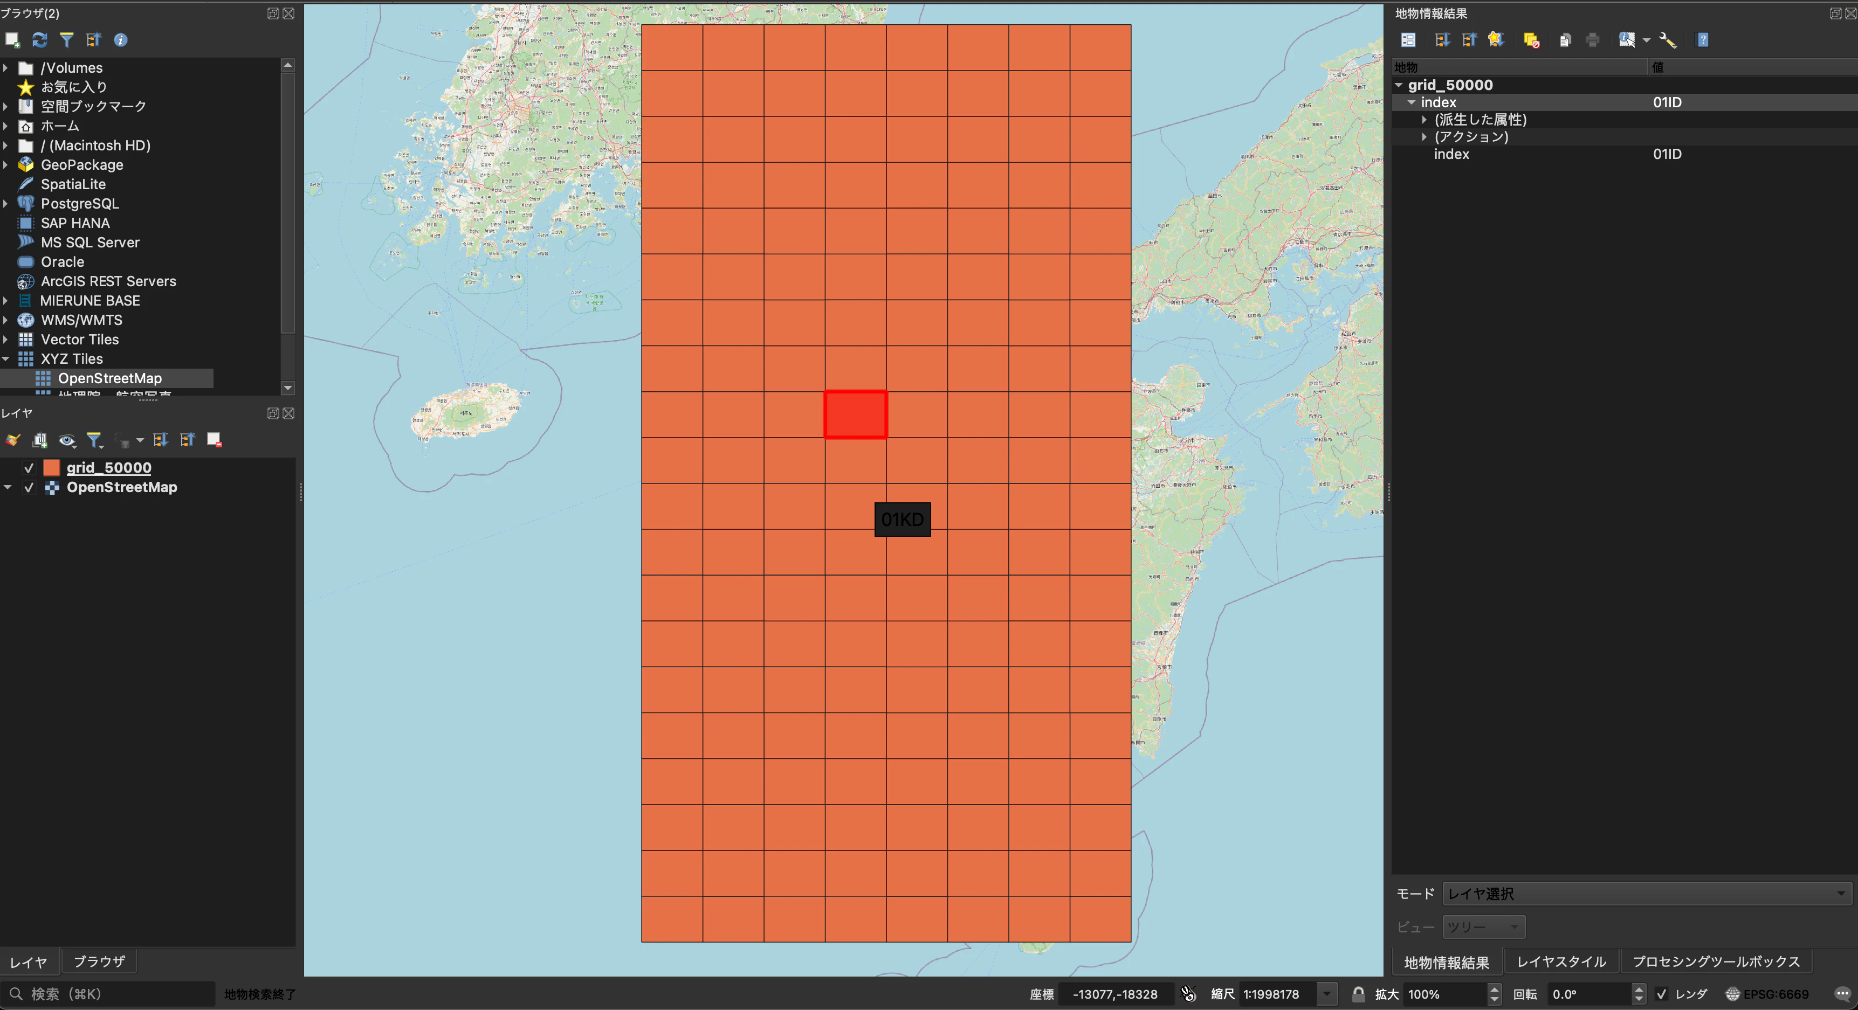Toggle Browser properties info widget
1858x1010 pixels.
tap(120, 40)
